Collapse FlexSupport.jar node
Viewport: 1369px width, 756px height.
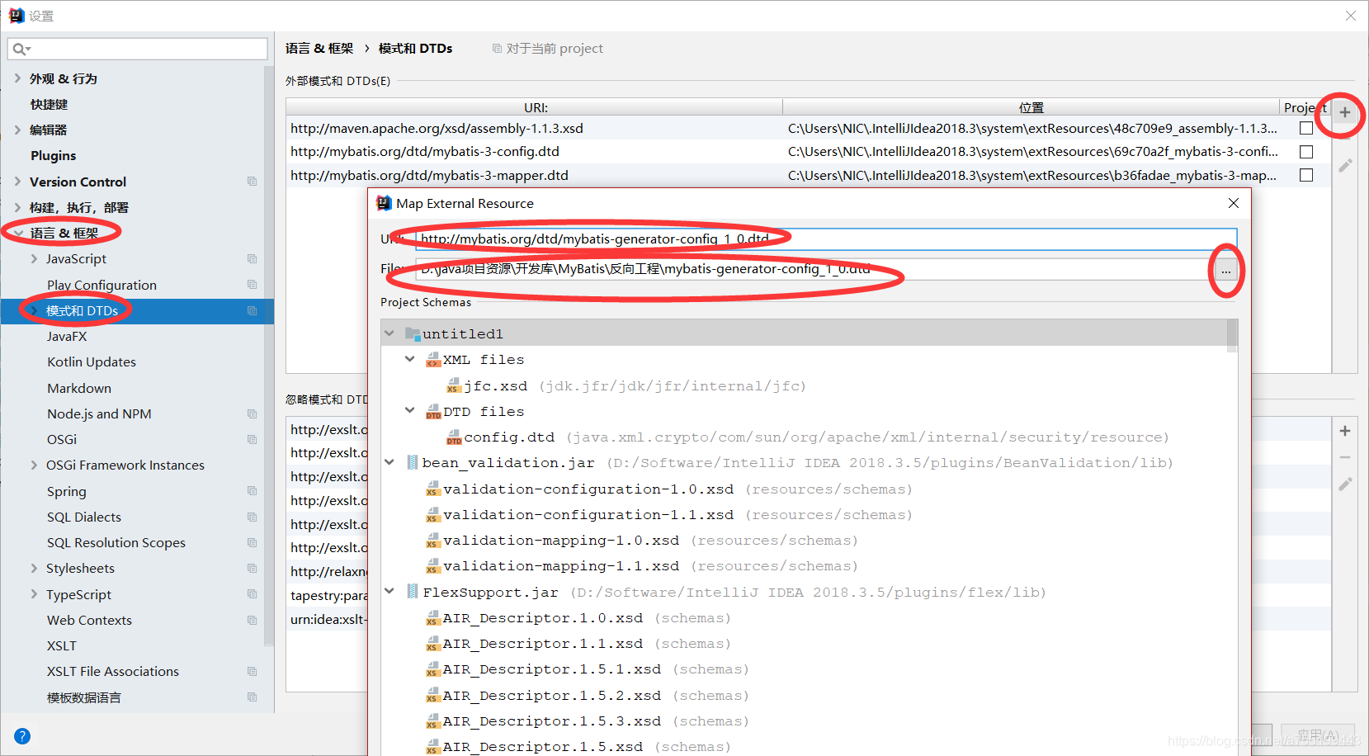[389, 592]
